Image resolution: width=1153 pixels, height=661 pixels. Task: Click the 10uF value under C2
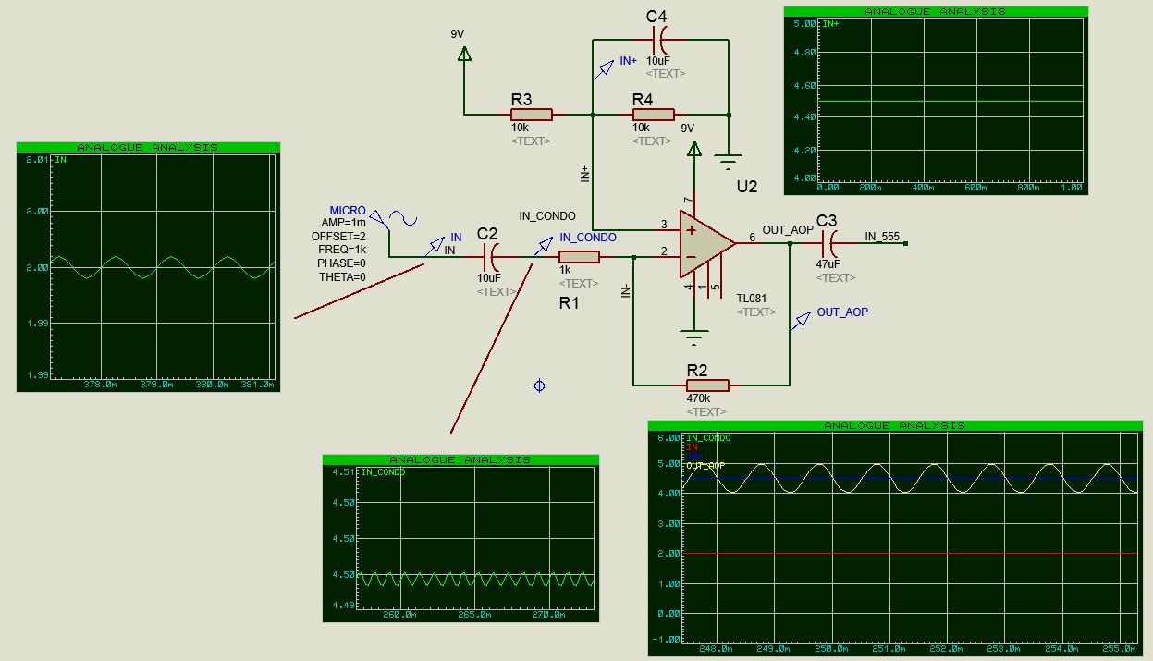tap(489, 277)
